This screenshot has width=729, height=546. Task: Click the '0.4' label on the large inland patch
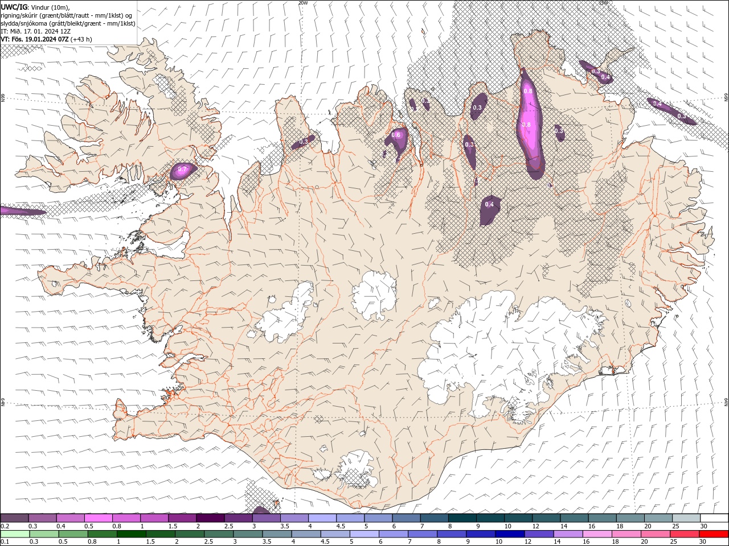click(x=489, y=204)
